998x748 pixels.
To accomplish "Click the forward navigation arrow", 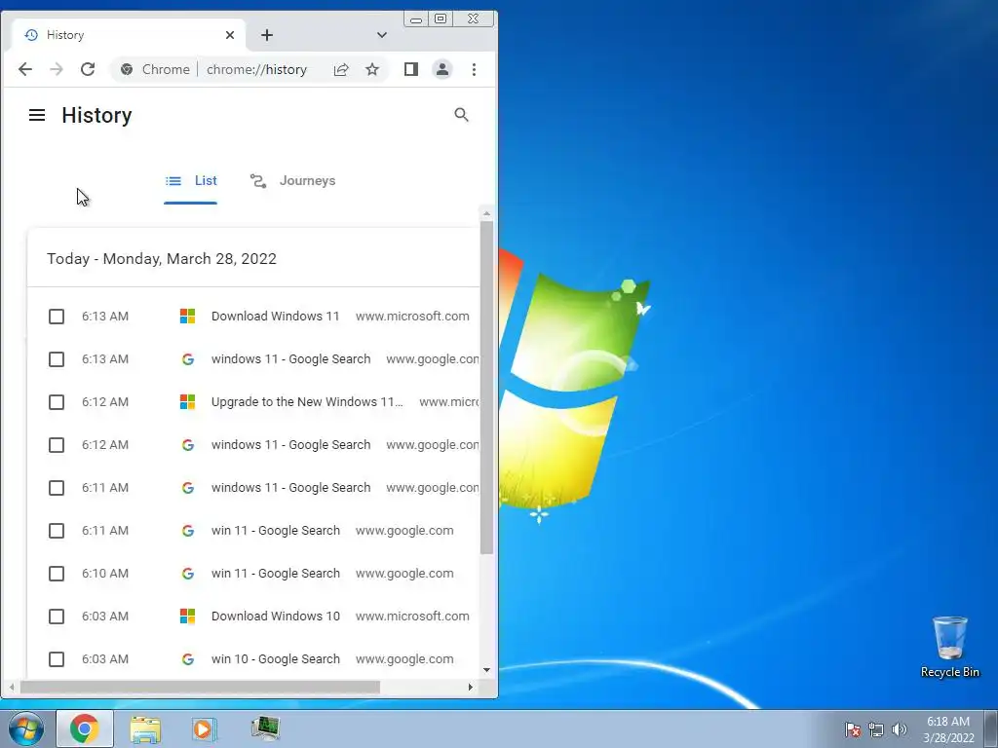I will coord(56,69).
